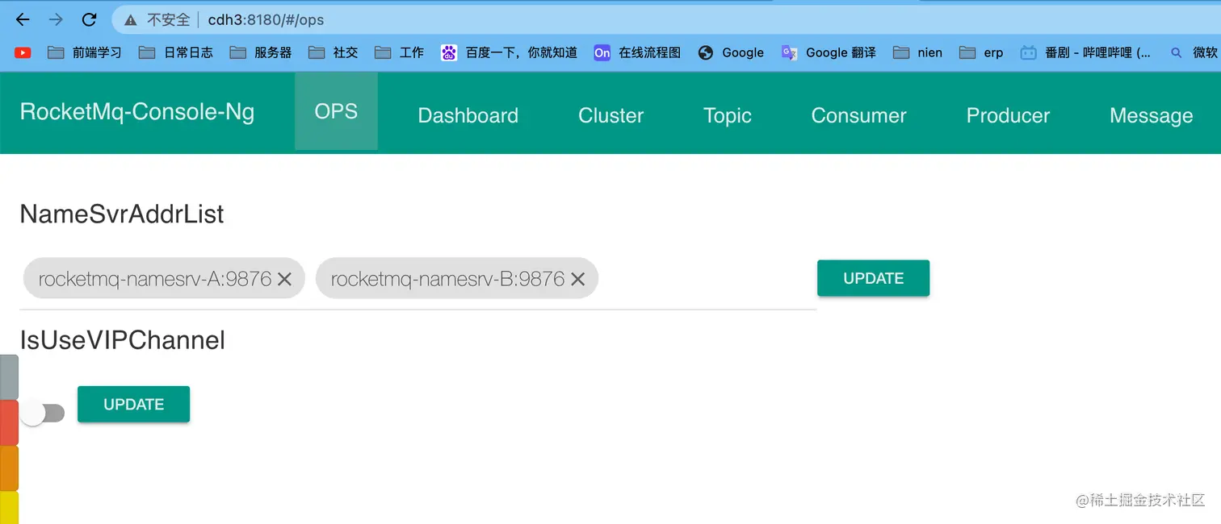This screenshot has width=1221, height=524.
Task: Open the 服务器 bookmark folder
Action: coord(260,52)
